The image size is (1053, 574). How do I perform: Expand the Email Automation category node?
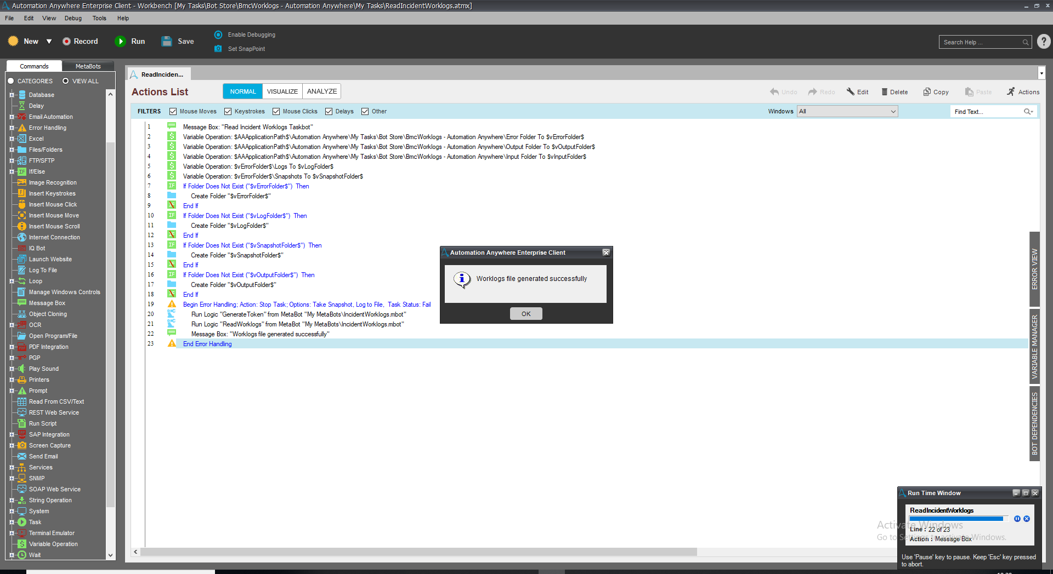12,117
